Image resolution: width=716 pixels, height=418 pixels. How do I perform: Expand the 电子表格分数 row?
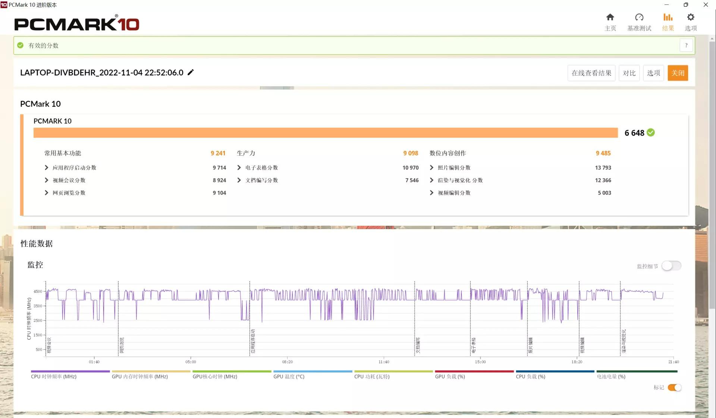coord(239,168)
